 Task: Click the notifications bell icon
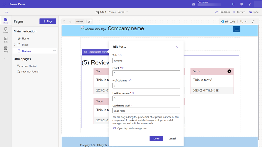(233, 4)
